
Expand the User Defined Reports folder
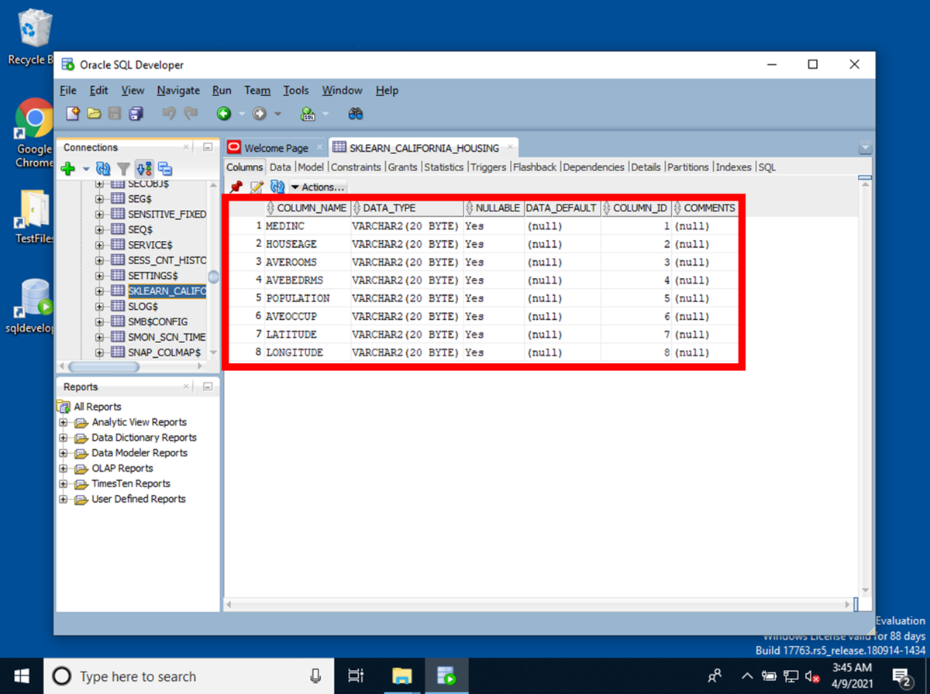pyautogui.click(x=64, y=499)
